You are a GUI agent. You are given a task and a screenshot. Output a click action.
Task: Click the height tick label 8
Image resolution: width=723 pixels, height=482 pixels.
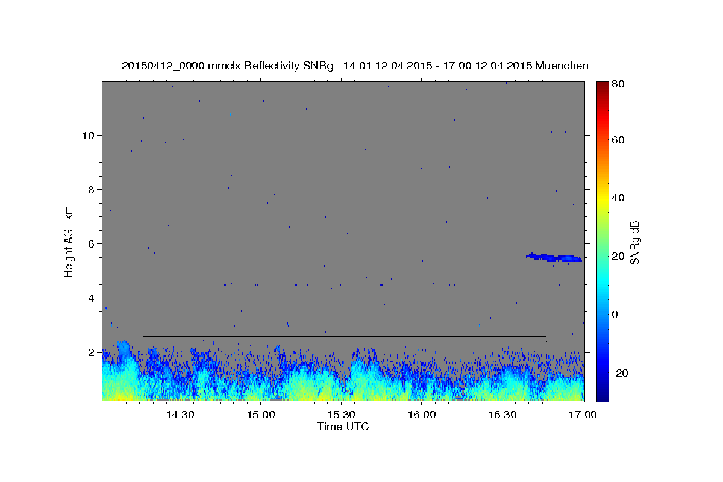tap(91, 189)
